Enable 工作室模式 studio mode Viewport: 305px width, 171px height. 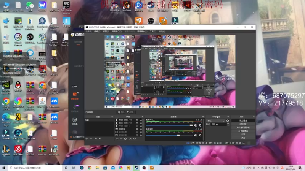click(243, 131)
